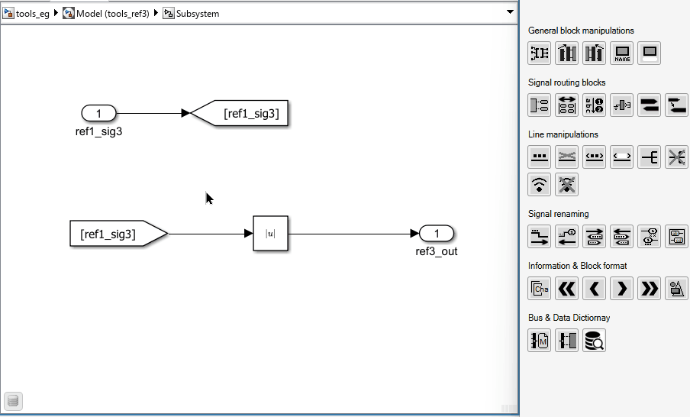Click the 'Cha' information icon
The height and width of the screenshot is (417, 690).
(x=539, y=289)
